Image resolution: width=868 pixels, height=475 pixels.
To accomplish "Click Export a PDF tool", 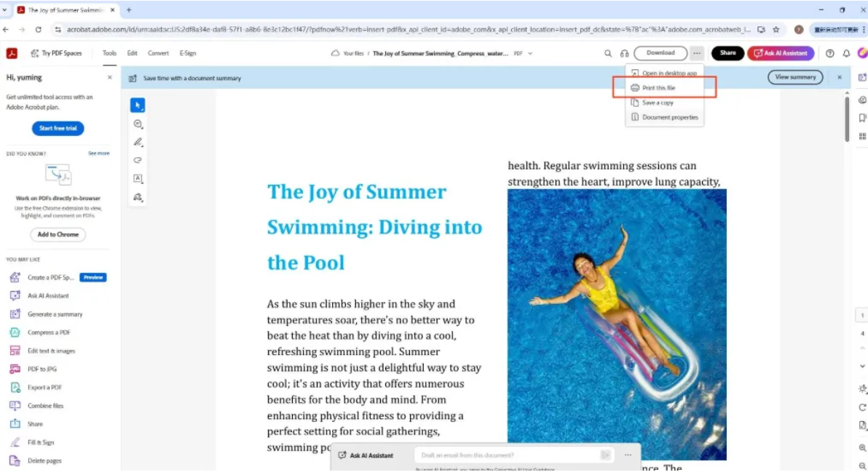I will point(44,387).
